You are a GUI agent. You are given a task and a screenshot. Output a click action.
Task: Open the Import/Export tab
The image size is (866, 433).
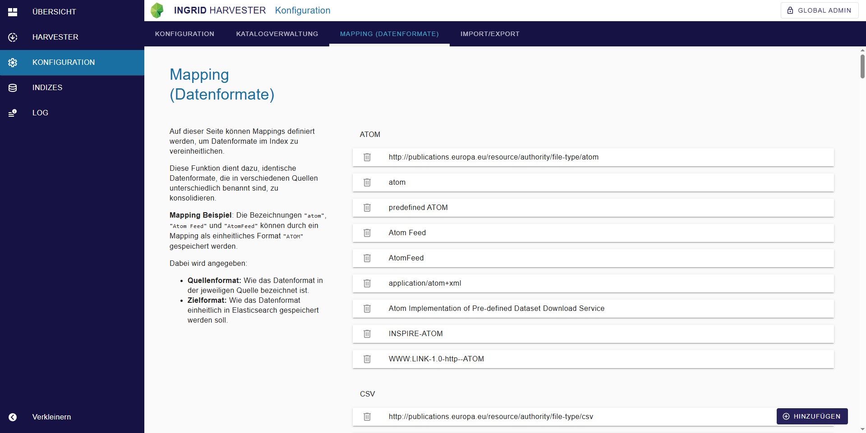coord(490,34)
